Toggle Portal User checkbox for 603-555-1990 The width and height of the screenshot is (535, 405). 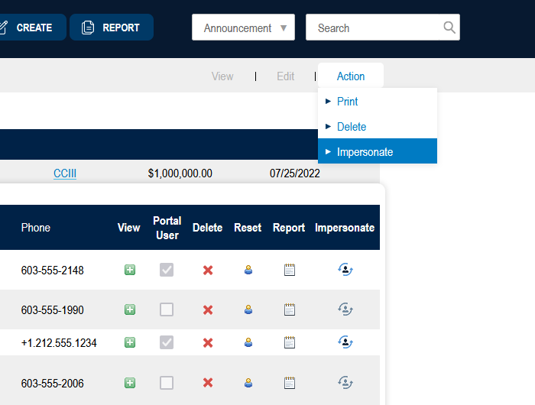click(167, 309)
